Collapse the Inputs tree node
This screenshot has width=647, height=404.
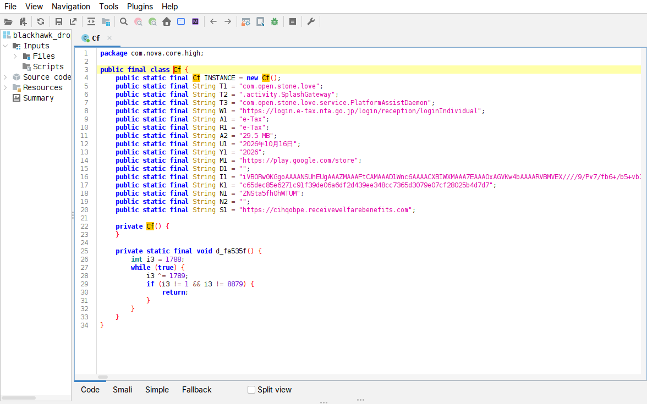(x=6, y=46)
